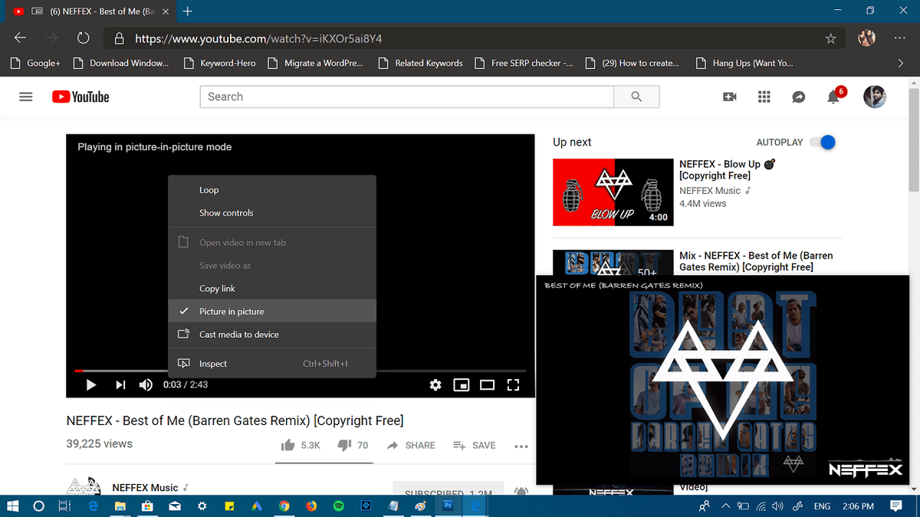Screen dimensions: 920x517
Task: Open Spotify from the taskbar
Action: 337,506
